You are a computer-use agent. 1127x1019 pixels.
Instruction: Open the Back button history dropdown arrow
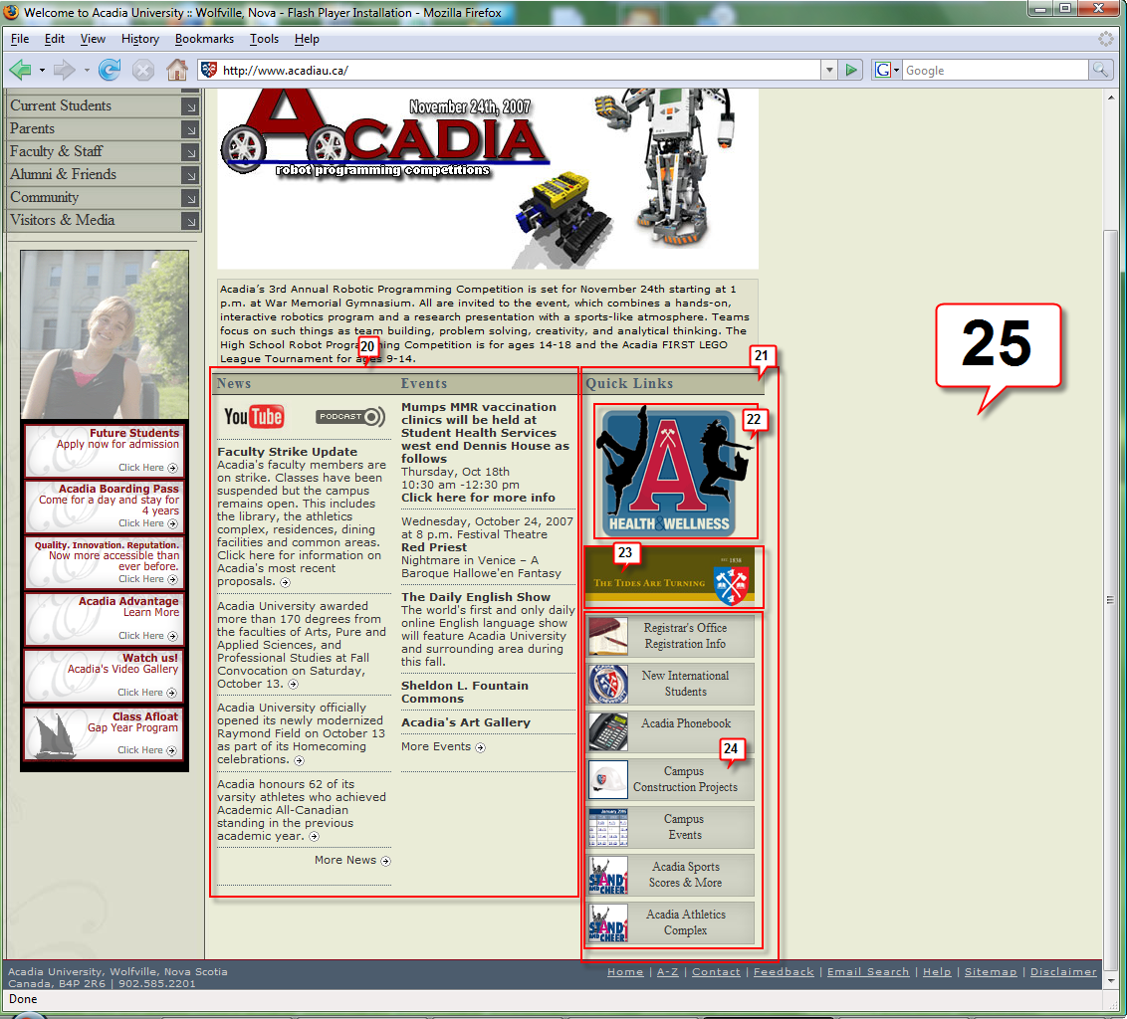click(42, 71)
